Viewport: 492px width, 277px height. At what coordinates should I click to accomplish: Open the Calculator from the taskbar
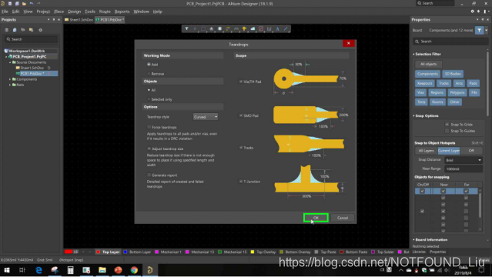coord(70,270)
